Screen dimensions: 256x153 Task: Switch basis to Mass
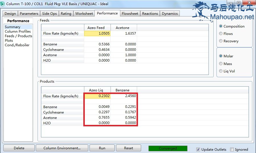tap(221, 64)
